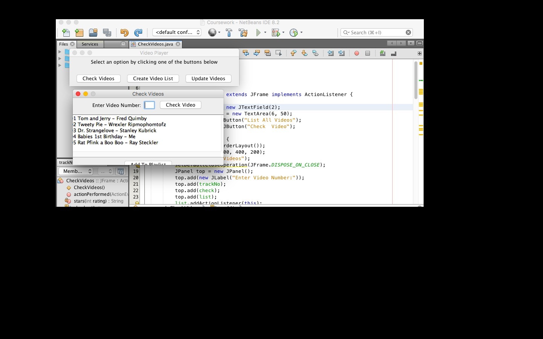Run the project with green play icon
The width and height of the screenshot is (543, 339).
pyautogui.click(x=258, y=33)
